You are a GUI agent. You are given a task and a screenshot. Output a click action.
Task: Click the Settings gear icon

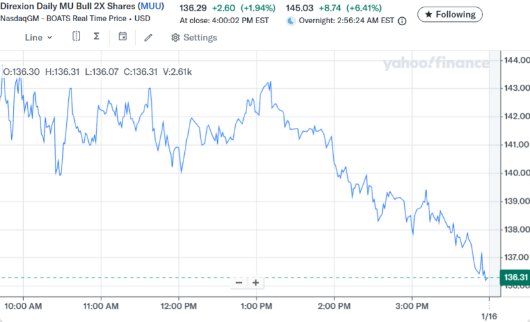coord(175,38)
